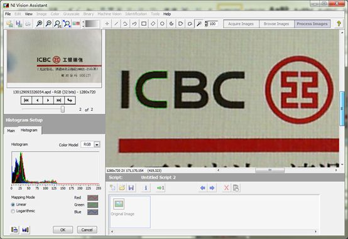
Task: Click the yellow question mark help icon
Action: 339,23
